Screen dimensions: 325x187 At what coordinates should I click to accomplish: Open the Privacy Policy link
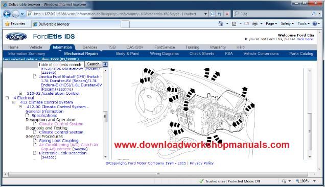coord(201,163)
